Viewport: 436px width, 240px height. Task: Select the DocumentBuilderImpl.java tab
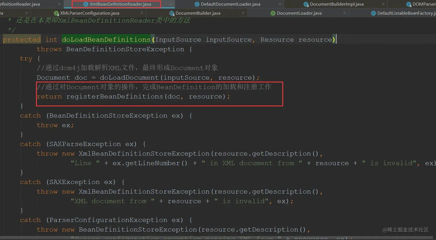coord(337,4)
